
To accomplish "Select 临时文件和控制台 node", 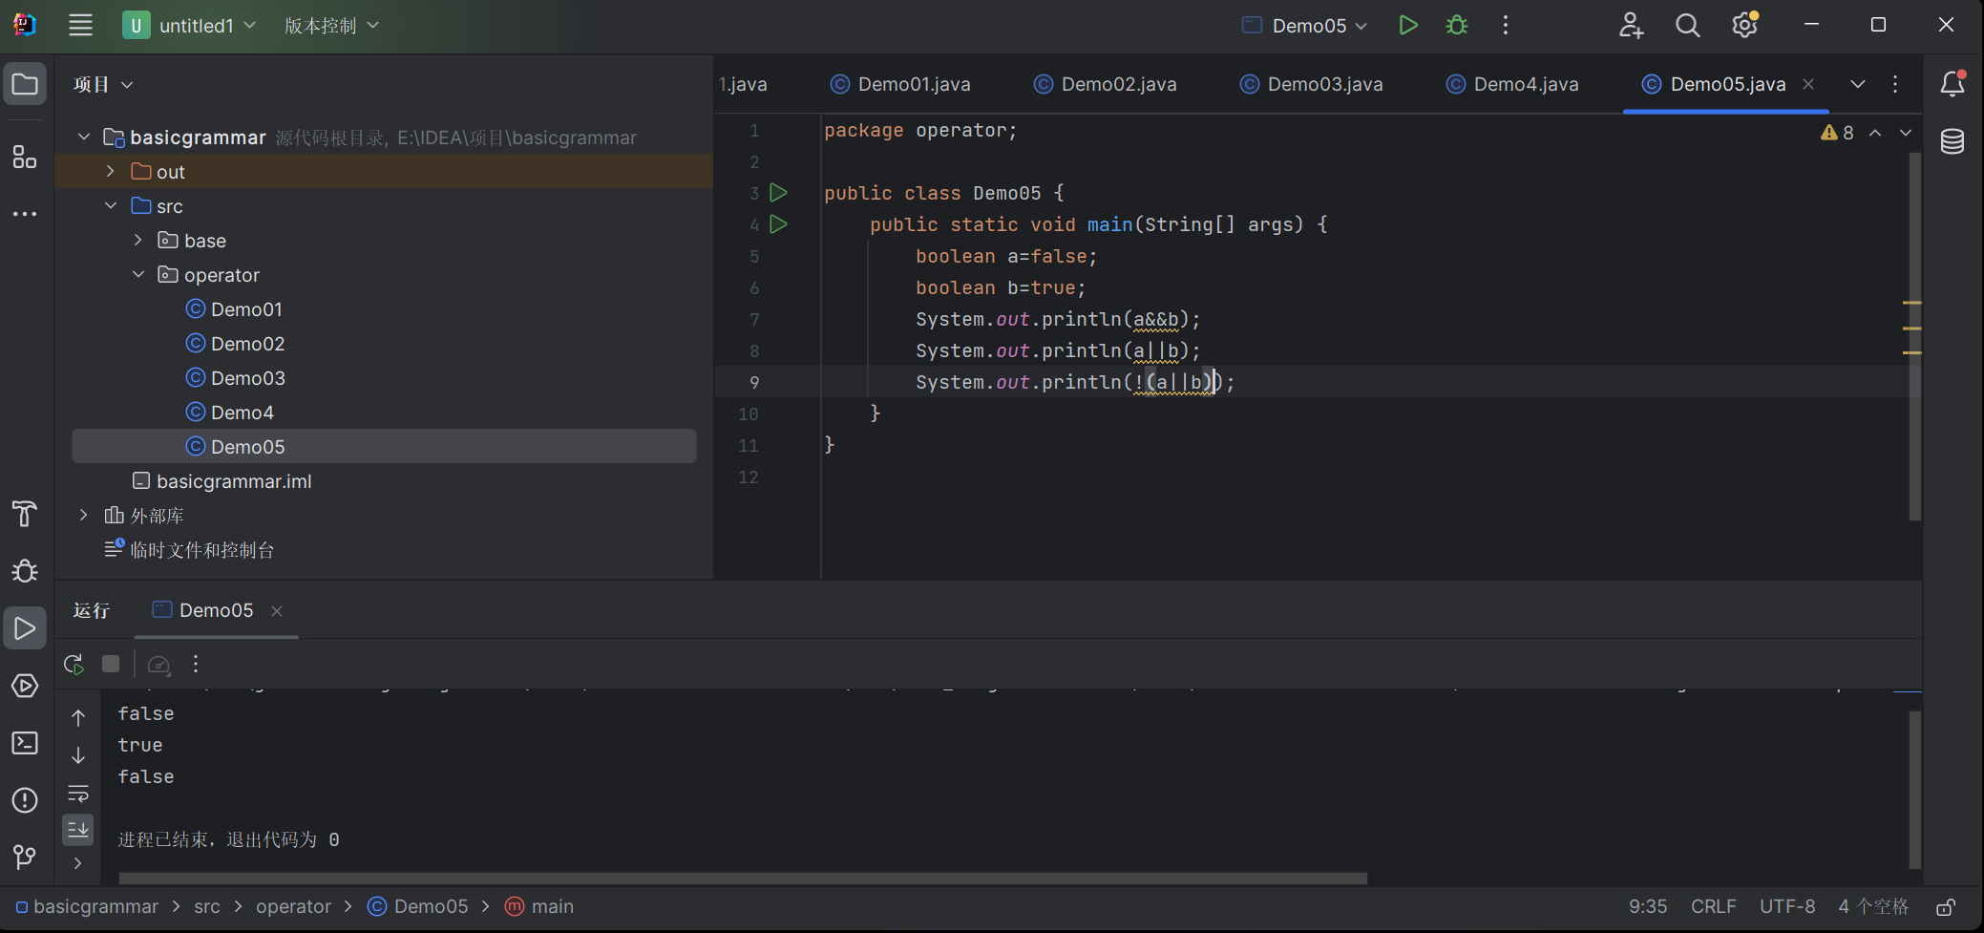I will (x=201, y=550).
